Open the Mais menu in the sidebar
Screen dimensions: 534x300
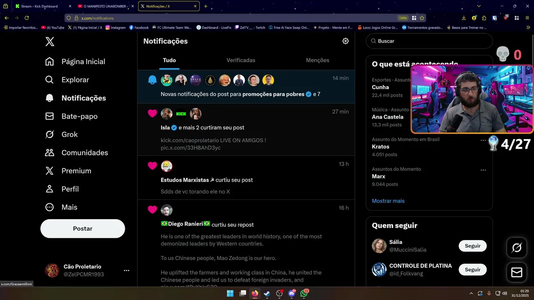coord(61,207)
